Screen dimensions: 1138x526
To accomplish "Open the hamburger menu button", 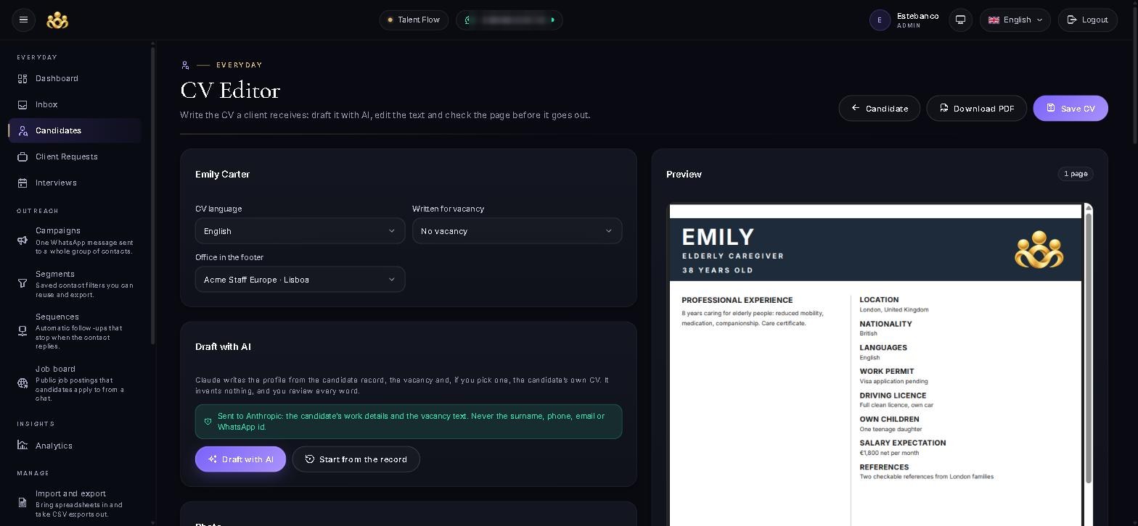I will click(23, 20).
